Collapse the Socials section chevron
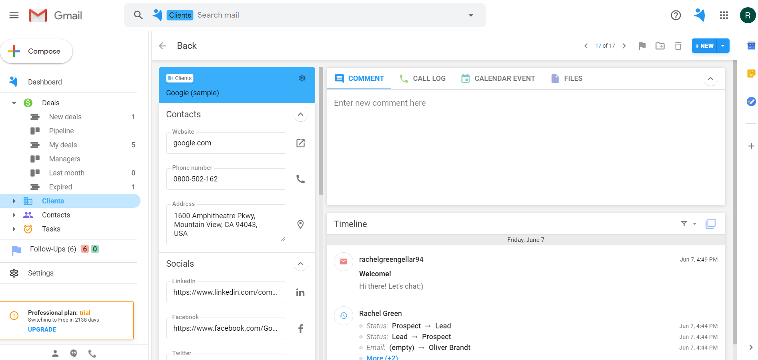This screenshot has height=360, width=758. pyautogui.click(x=300, y=264)
